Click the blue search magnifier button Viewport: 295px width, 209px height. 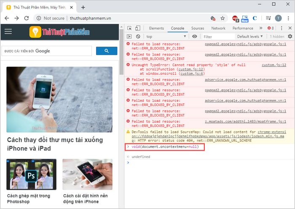click(107, 51)
